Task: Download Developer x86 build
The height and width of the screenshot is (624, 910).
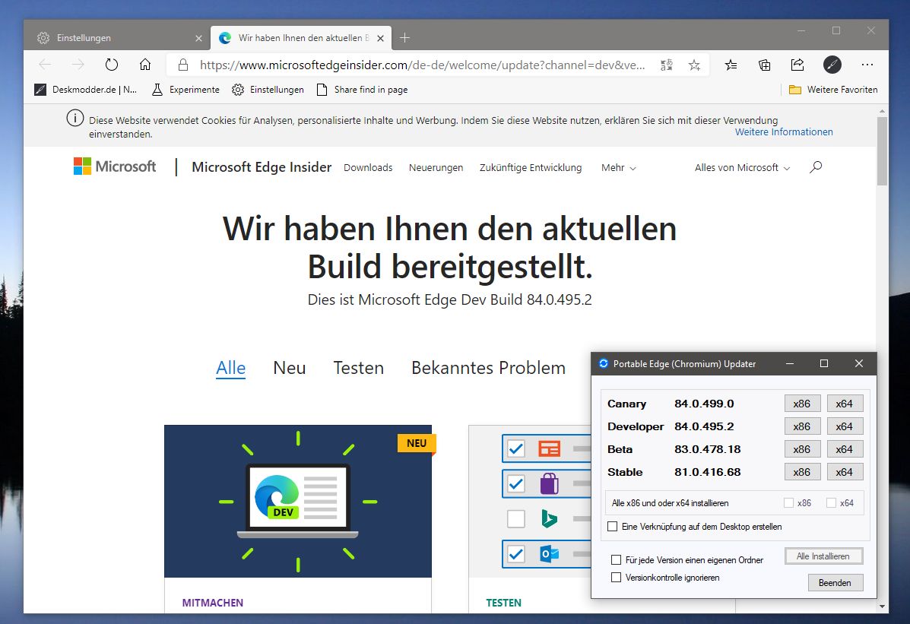Action: click(x=802, y=426)
